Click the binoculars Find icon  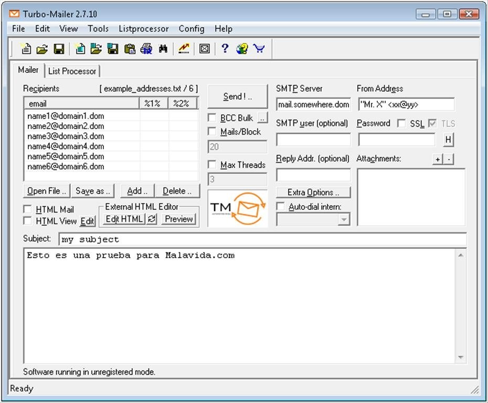(x=163, y=49)
